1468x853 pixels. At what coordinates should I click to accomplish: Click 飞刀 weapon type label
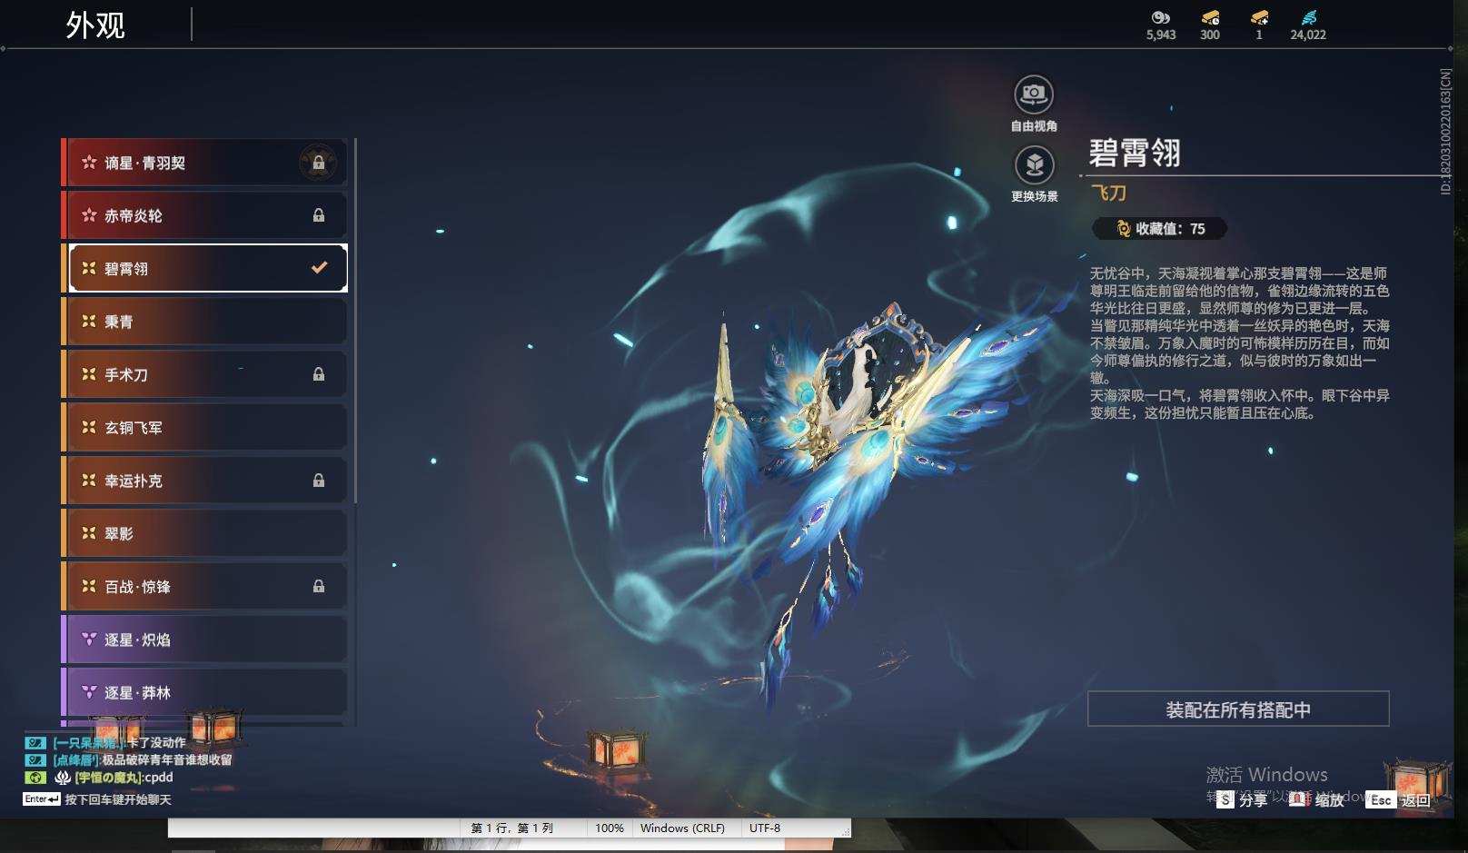(1108, 193)
